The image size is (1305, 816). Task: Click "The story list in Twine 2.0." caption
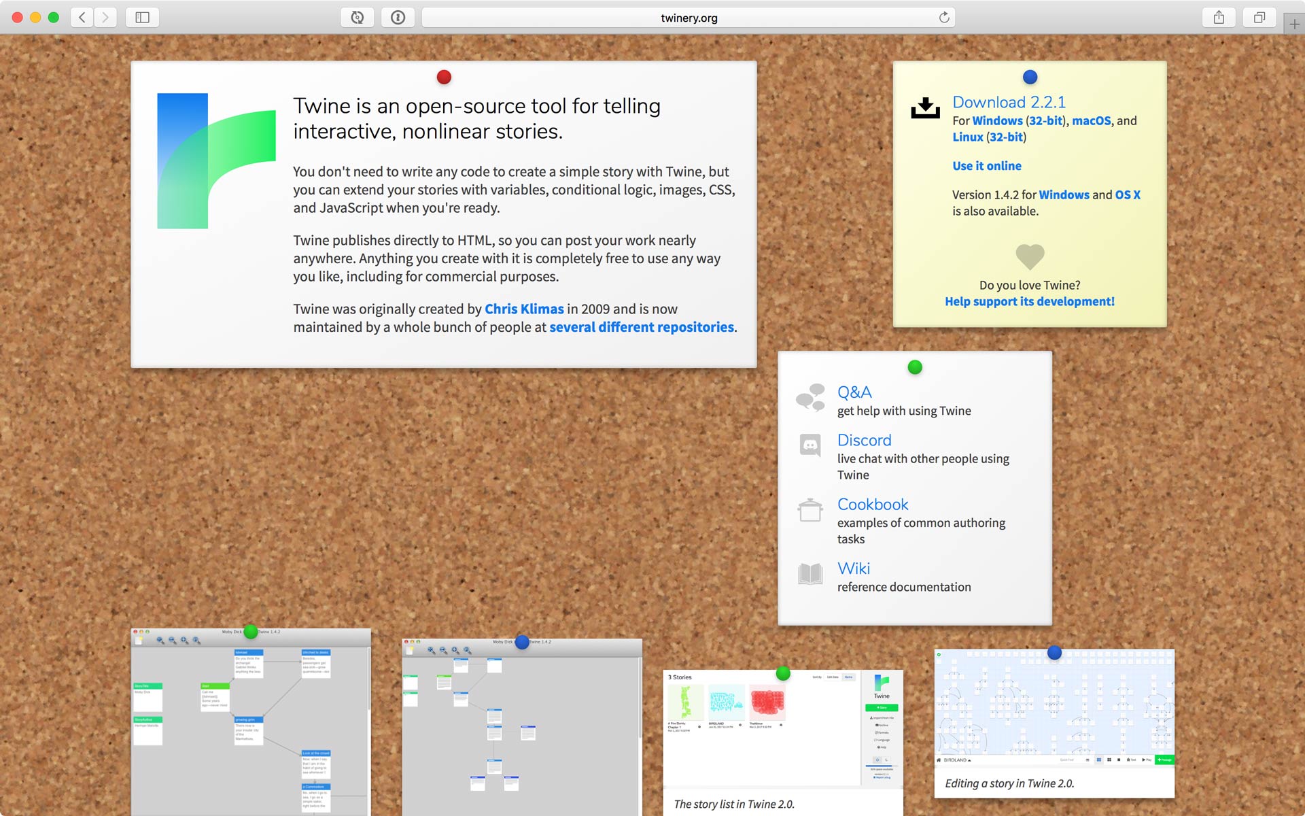734,804
